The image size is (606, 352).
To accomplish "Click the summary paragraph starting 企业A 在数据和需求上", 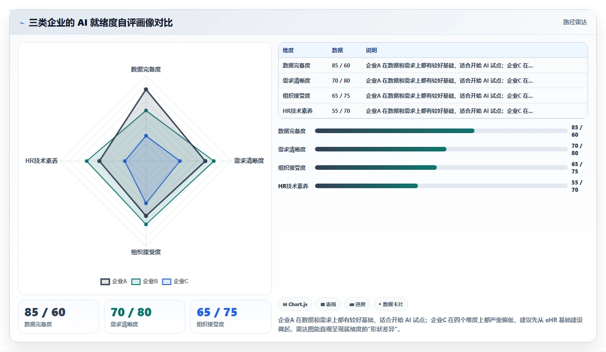I will tap(430, 324).
